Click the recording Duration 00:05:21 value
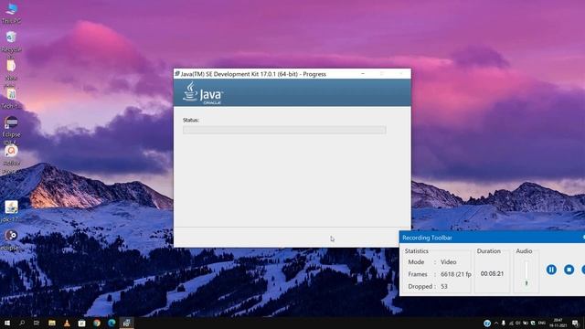This screenshot has height=329, width=585. click(x=492, y=274)
